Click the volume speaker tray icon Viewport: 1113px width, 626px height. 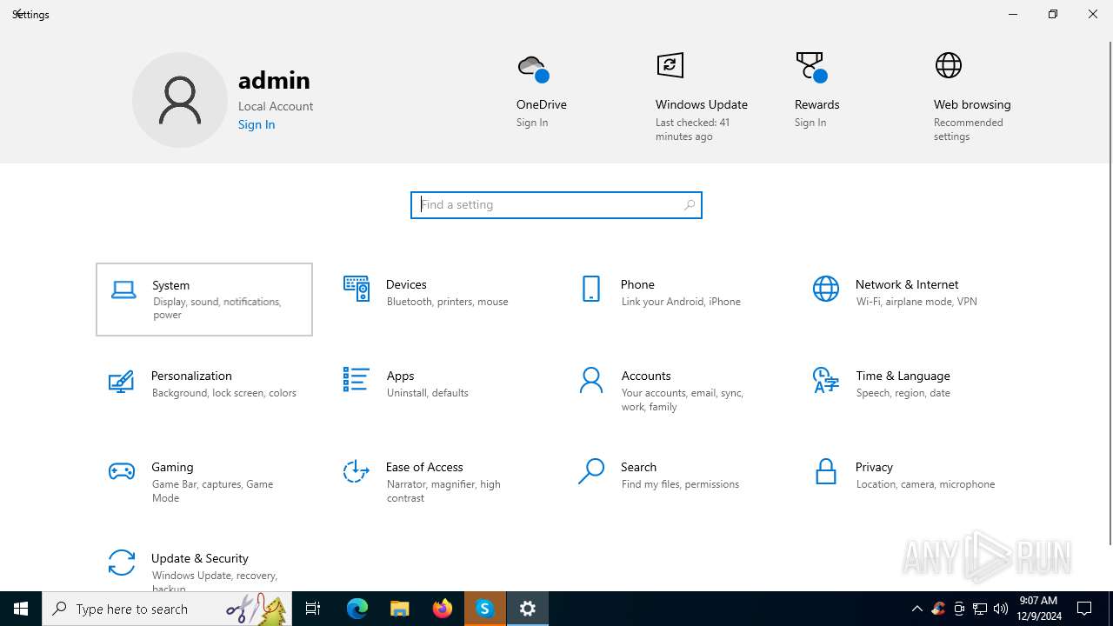click(x=1001, y=609)
